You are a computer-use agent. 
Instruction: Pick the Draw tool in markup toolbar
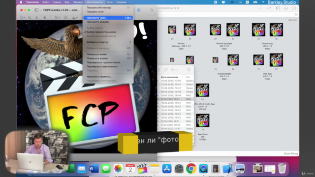click(44, 18)
